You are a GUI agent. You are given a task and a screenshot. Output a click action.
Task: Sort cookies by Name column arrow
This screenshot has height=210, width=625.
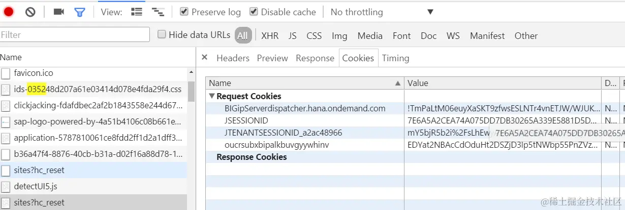pos(397,83)
